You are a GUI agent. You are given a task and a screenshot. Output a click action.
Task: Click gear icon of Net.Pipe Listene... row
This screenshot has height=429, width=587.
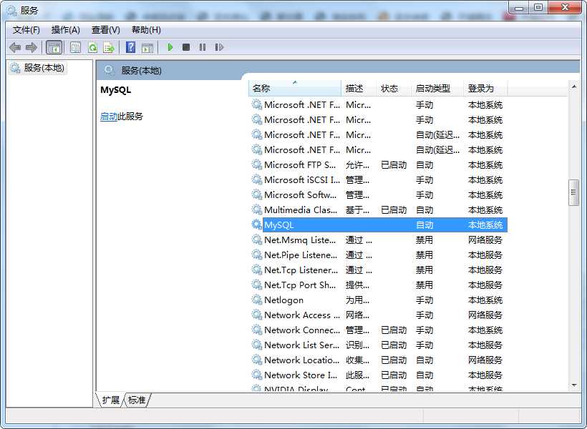point(256,255)
